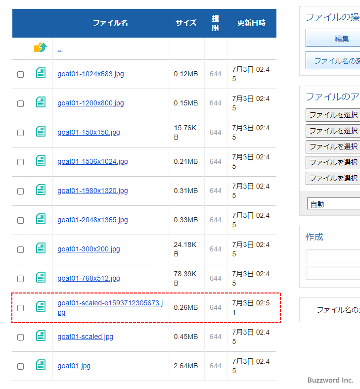This screenshot has height=389, width=360.
Task: Click the first ファイルを選択 upload button
Action: click(x=333, y=115)
